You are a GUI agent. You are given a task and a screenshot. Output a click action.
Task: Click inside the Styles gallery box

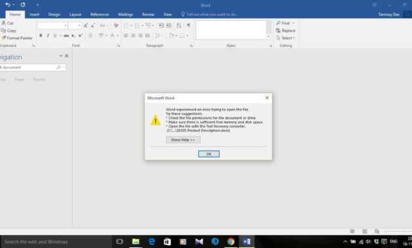231,30
